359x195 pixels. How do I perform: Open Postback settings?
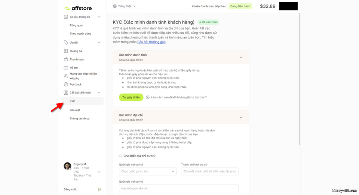pos(76,84)
